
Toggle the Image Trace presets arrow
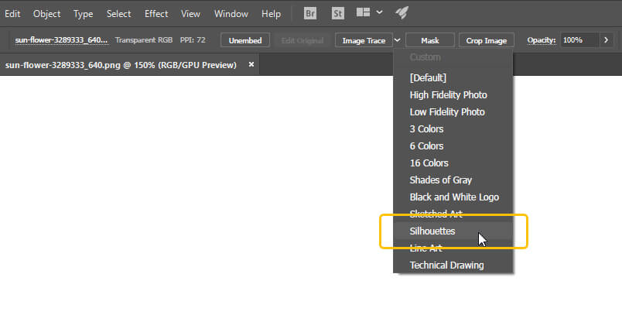point(398,40)
